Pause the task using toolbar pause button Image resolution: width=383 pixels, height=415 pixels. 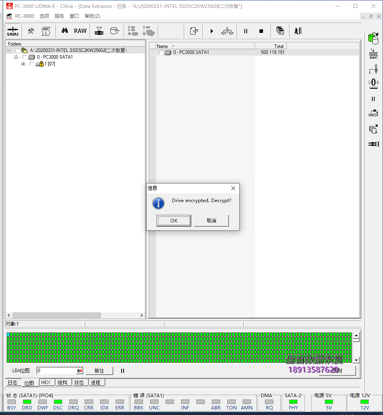246,31
